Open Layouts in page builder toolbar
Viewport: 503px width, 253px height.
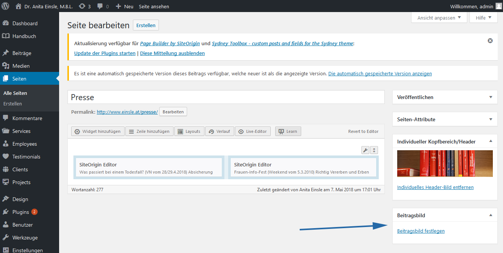click(189, 131)
